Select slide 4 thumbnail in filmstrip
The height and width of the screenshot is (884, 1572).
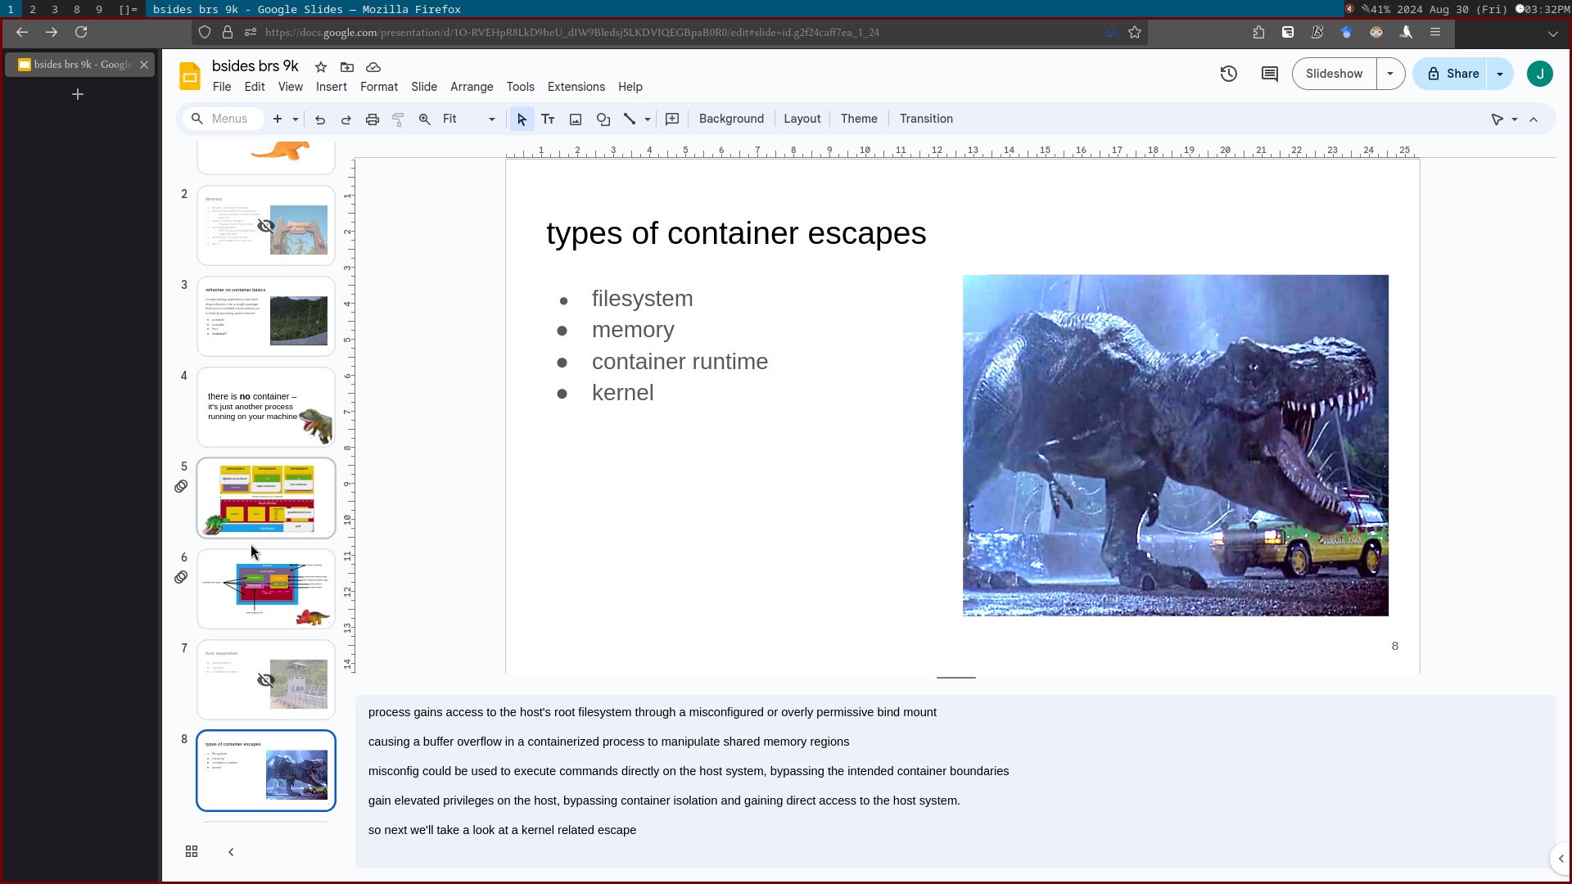tap(266, 407)
